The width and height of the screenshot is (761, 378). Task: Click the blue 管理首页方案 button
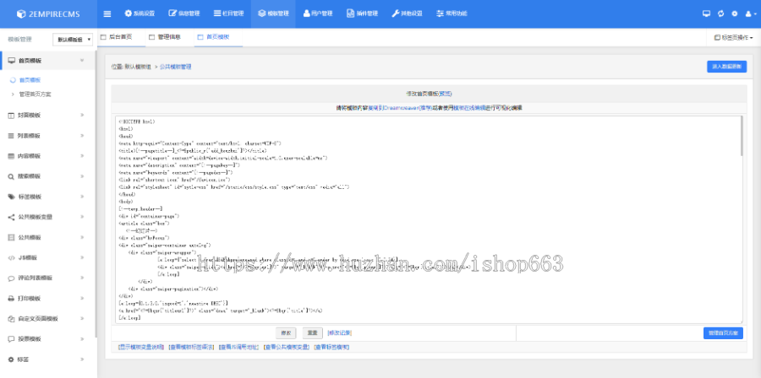(723, 333)
